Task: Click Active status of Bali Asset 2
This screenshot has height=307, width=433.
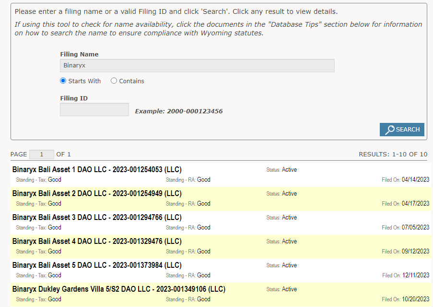Action: coord(289,194)
